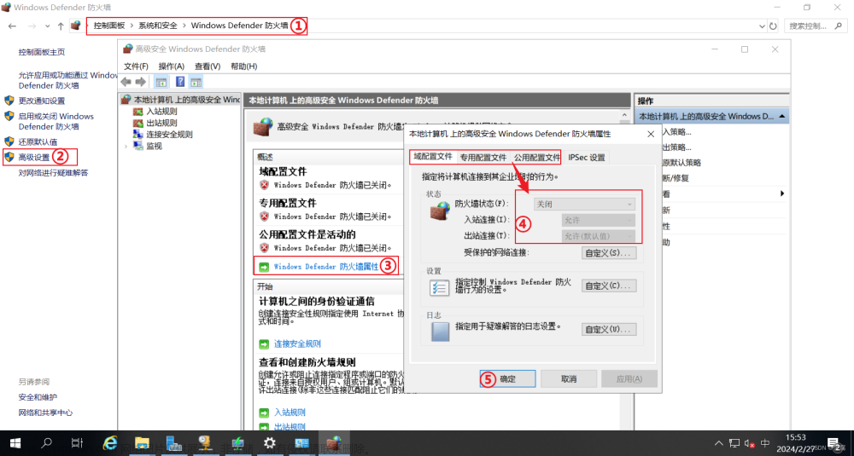Open 高级设置 link

[x=34, y=157]
